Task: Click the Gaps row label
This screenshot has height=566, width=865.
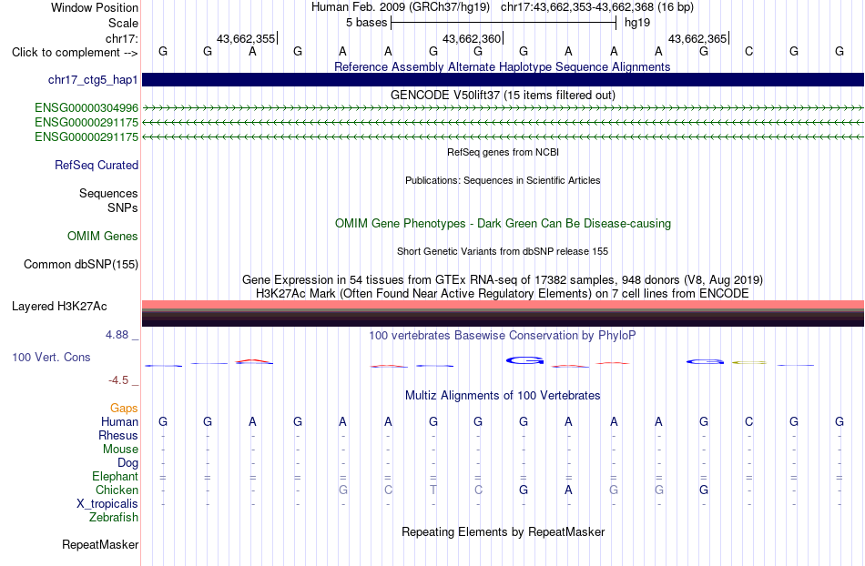Action: pos(124,409)
